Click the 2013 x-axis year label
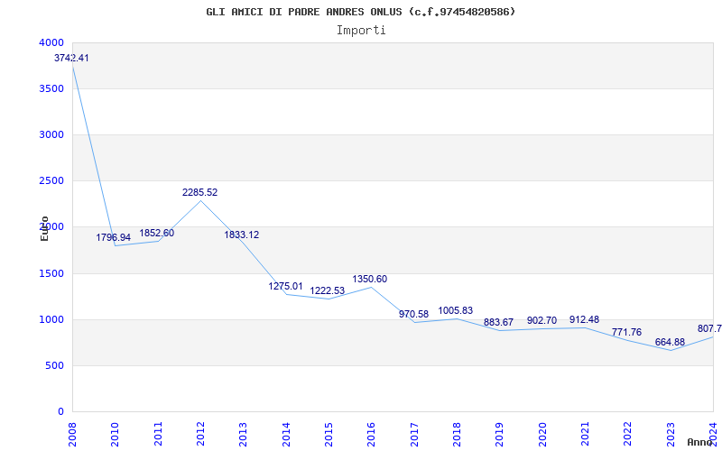The image size is (722, 451). pos(243,435)
